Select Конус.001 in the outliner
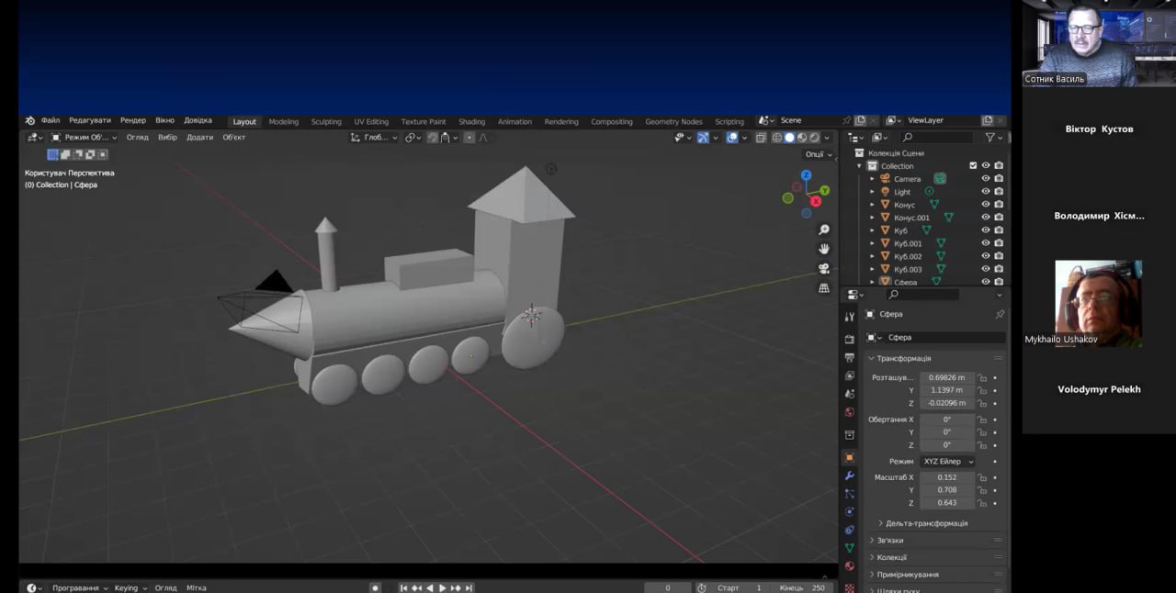This screenshot has height=593, width=1176. pos(911,218)
